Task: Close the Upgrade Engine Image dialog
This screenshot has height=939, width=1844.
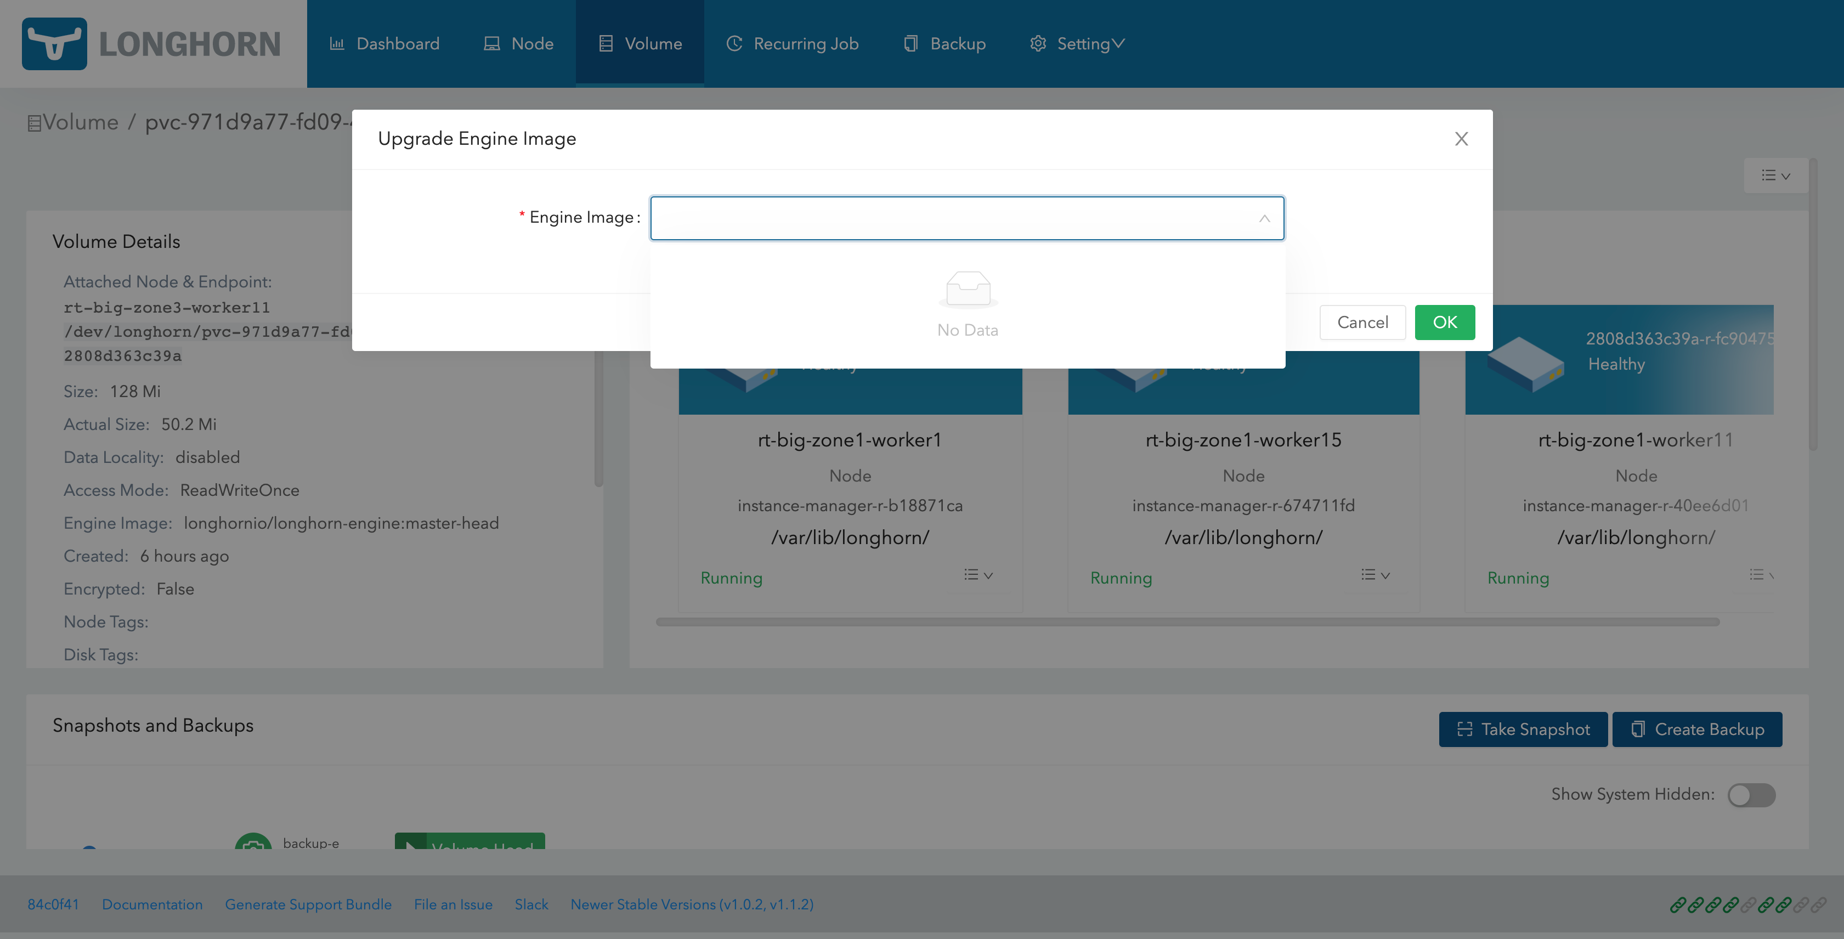Action: click(x=1461, y=139)
